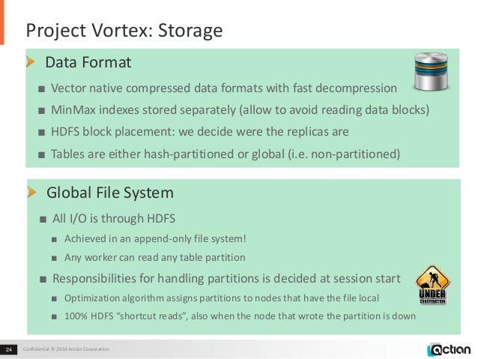
Task: Click the append-only file system sub-bullet
Action: pyautogui.click(x=155, y=238)
